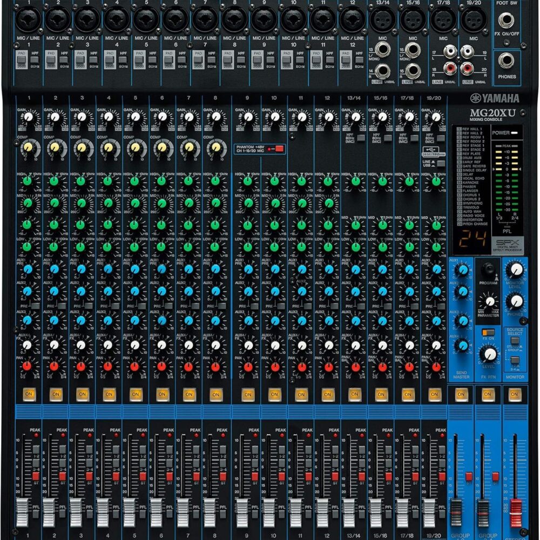Click 'REV HALL 1' in the effects list
Image resolution: width=540 pixels, height=540 pixels.
point(472,129)
